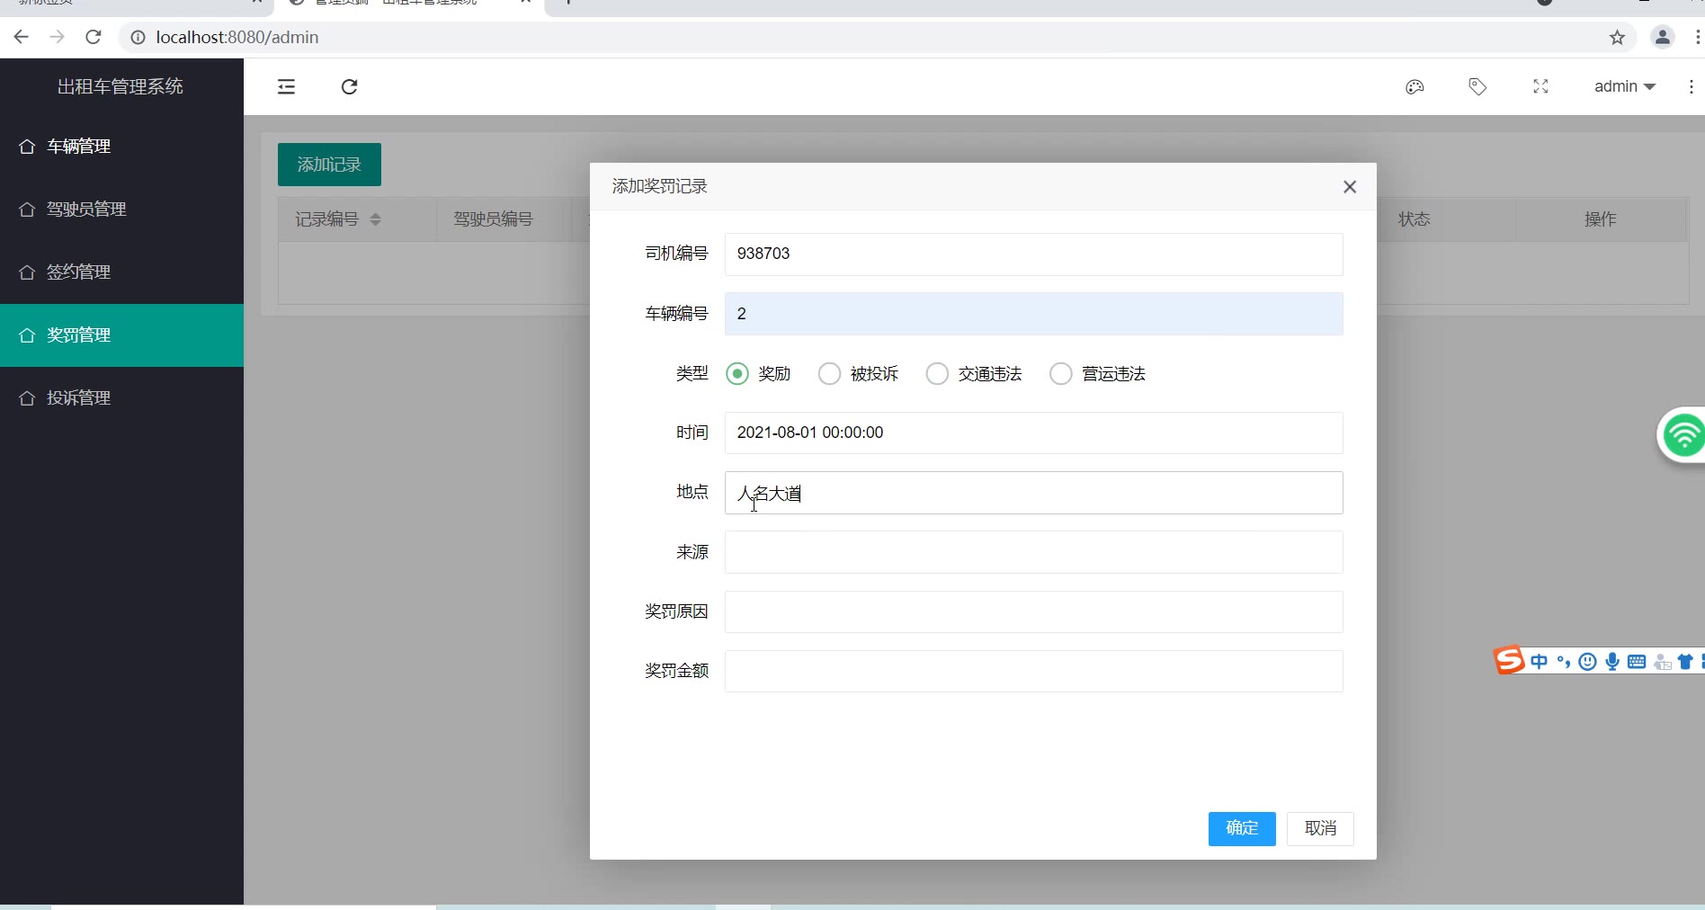Open the theme palette icon
Screen dimensions: 1705x910
click(x=1415, y=87)
